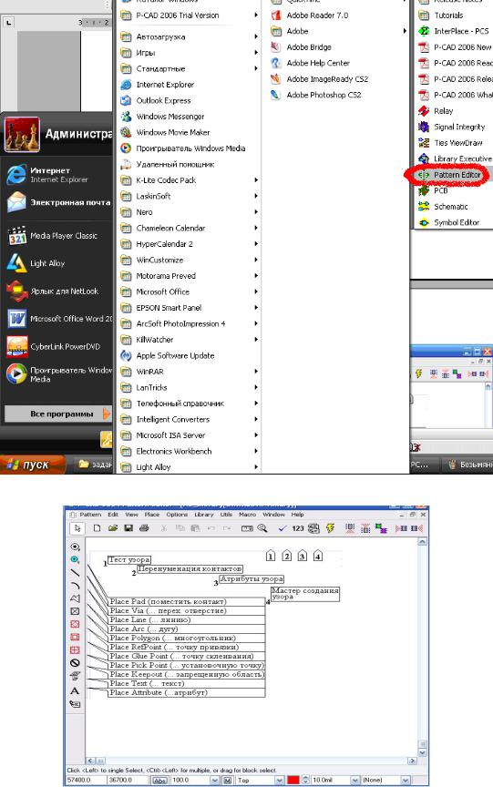Image resolution: width=493 pixels, height=787 pixels.
Task: Click the red layer color swatch
Action: click(x=293, y=781)
